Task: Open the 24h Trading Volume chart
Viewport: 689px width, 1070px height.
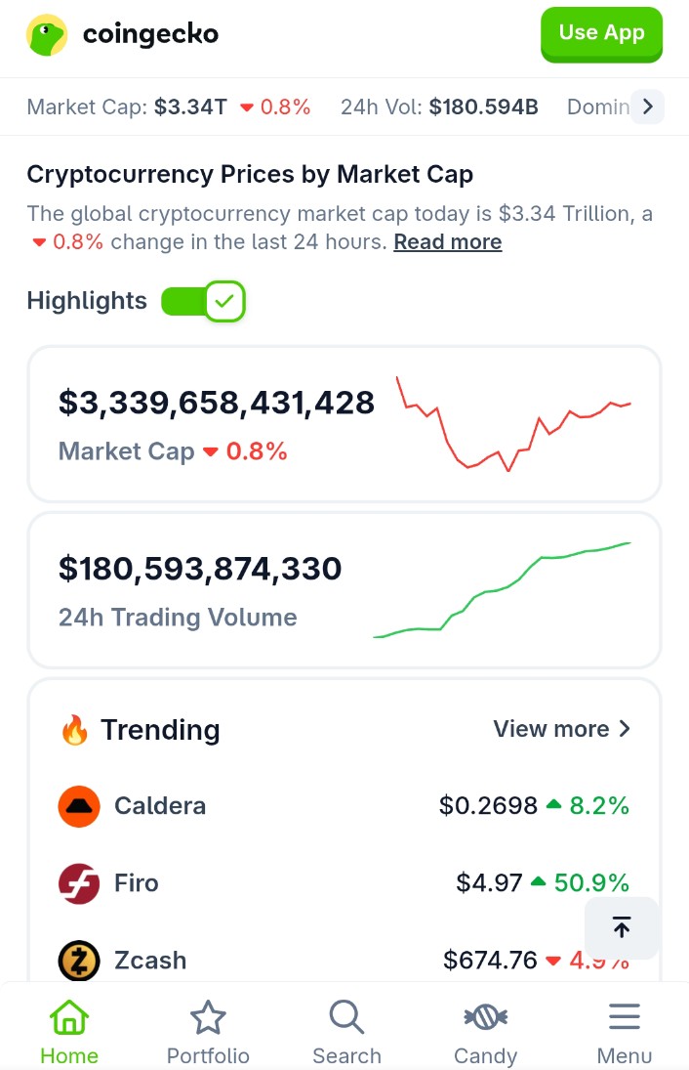Action: 502,590
